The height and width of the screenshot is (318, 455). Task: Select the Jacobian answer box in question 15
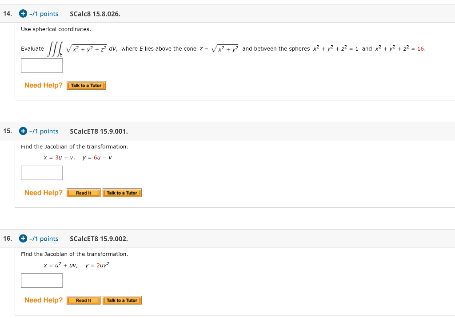41,173
